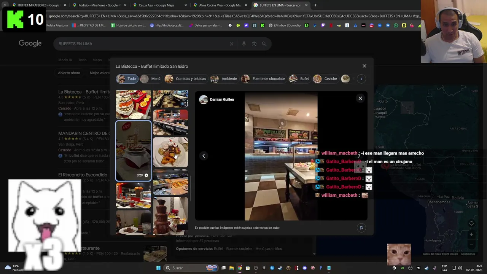The width and height of the screenshot is (487, 274).
Task: Go to previous photo with left arrow
Action: 204,156
